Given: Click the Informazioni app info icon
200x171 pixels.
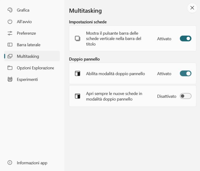Looking at the screenshot, I should [10, 162].
